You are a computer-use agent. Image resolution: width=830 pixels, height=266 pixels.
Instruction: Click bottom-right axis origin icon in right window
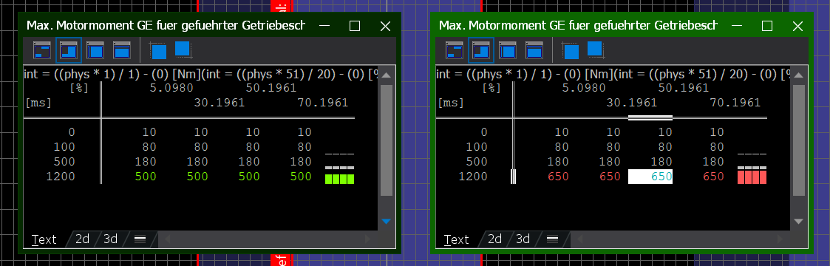pos(596,50)
